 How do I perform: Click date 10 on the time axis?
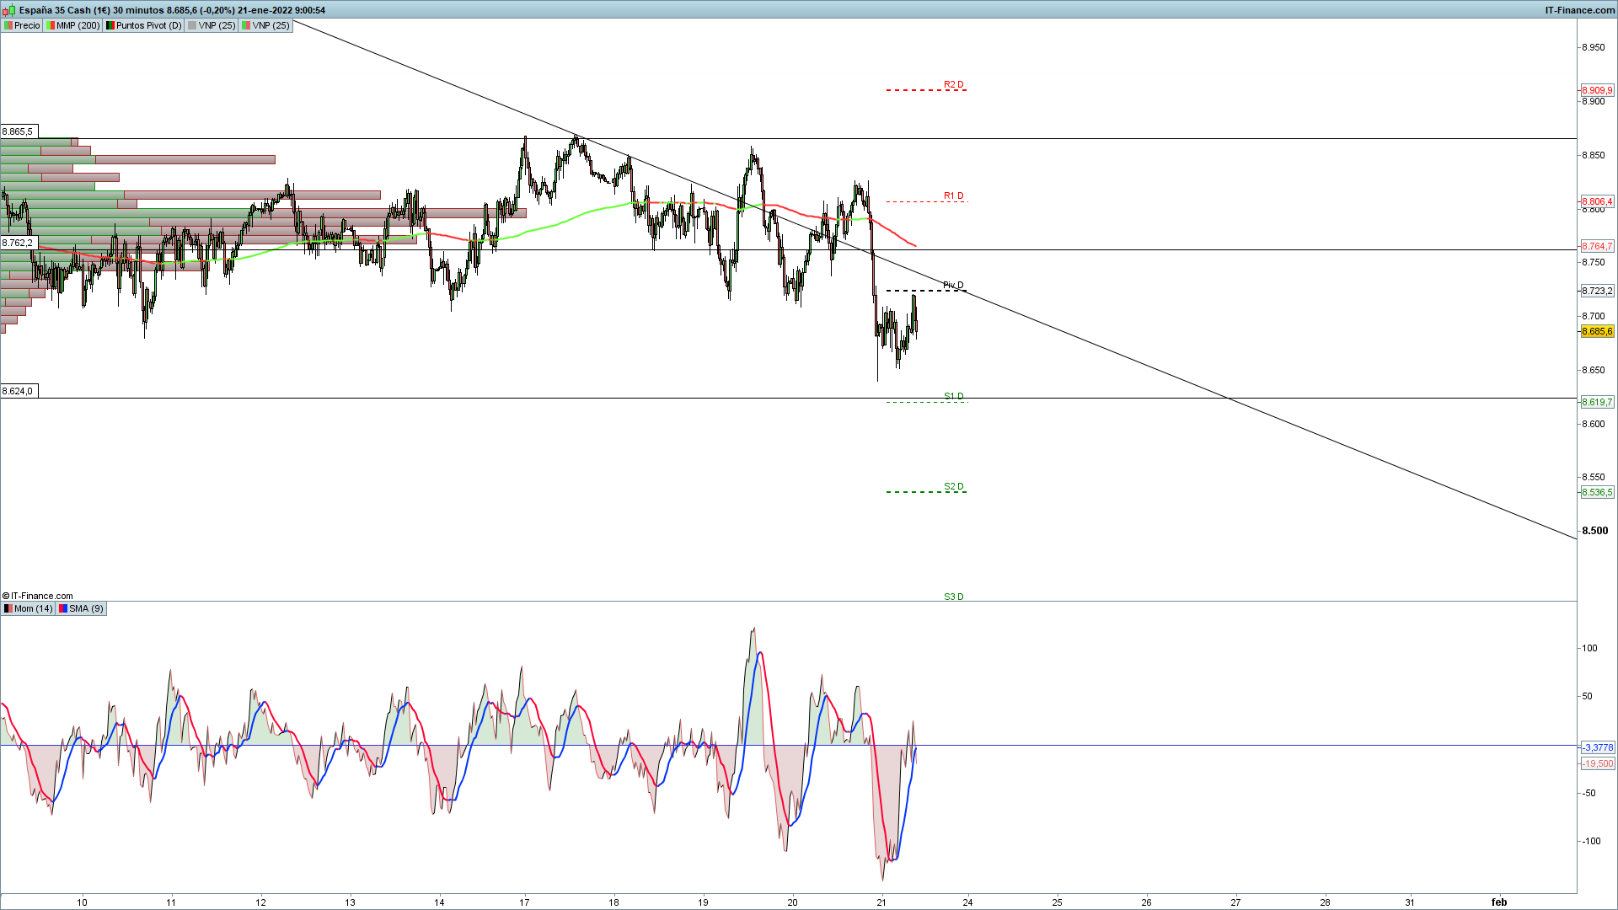tap(82, 902)
